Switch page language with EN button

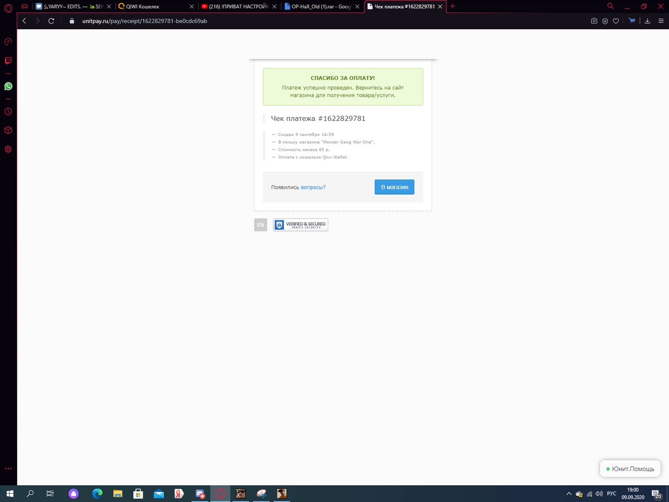(260, 225)
